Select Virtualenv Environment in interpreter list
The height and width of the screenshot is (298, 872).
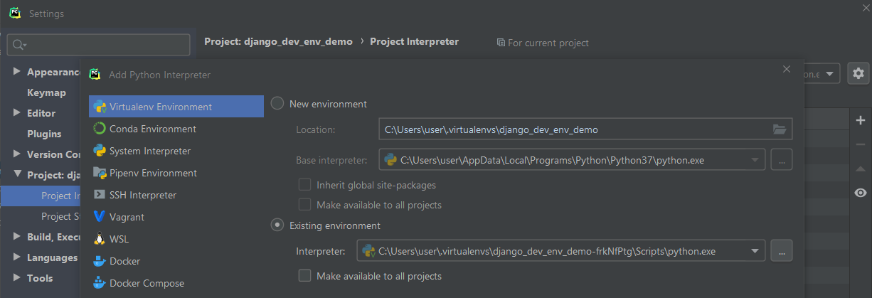tap(176, 107)
